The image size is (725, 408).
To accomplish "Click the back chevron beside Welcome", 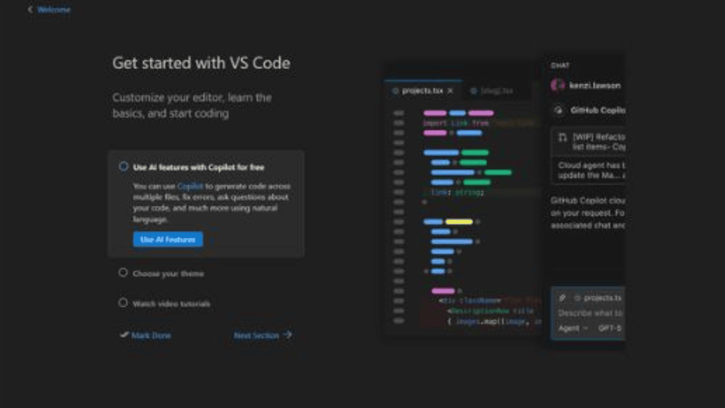I will pos(30,9).
